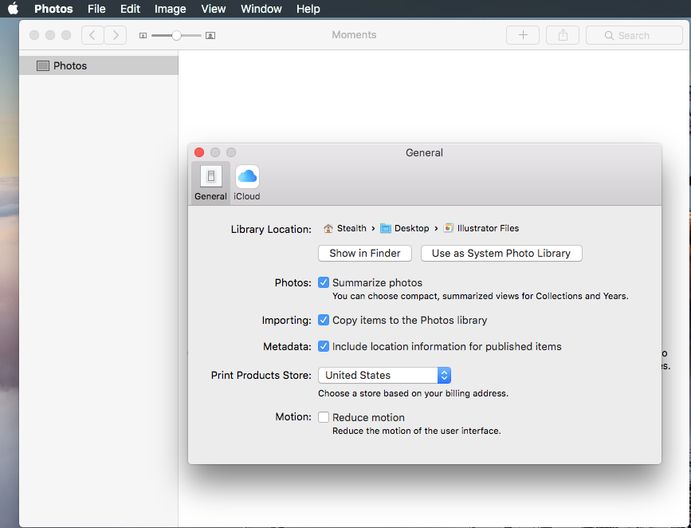The image size is (691, 528).
Task: Open the Edit menu
Action: pos(131,9)
